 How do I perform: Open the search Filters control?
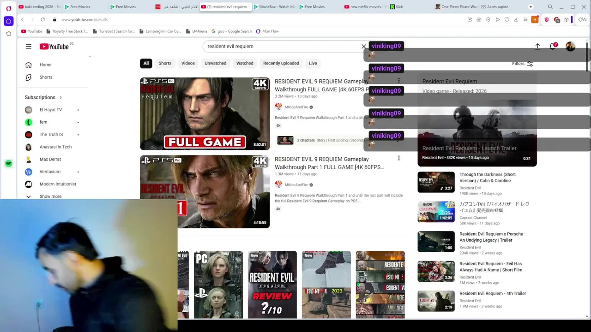coord(523,64)
